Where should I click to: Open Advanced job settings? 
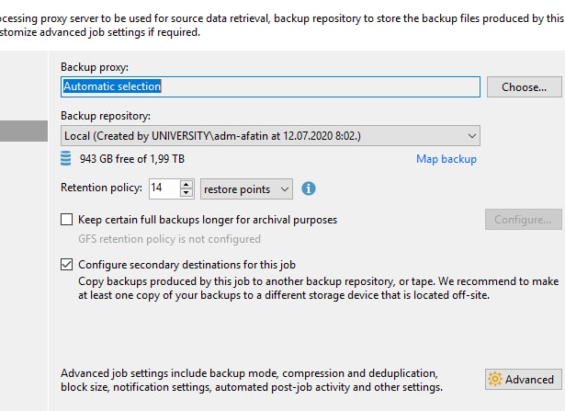[x=524, y=379]
